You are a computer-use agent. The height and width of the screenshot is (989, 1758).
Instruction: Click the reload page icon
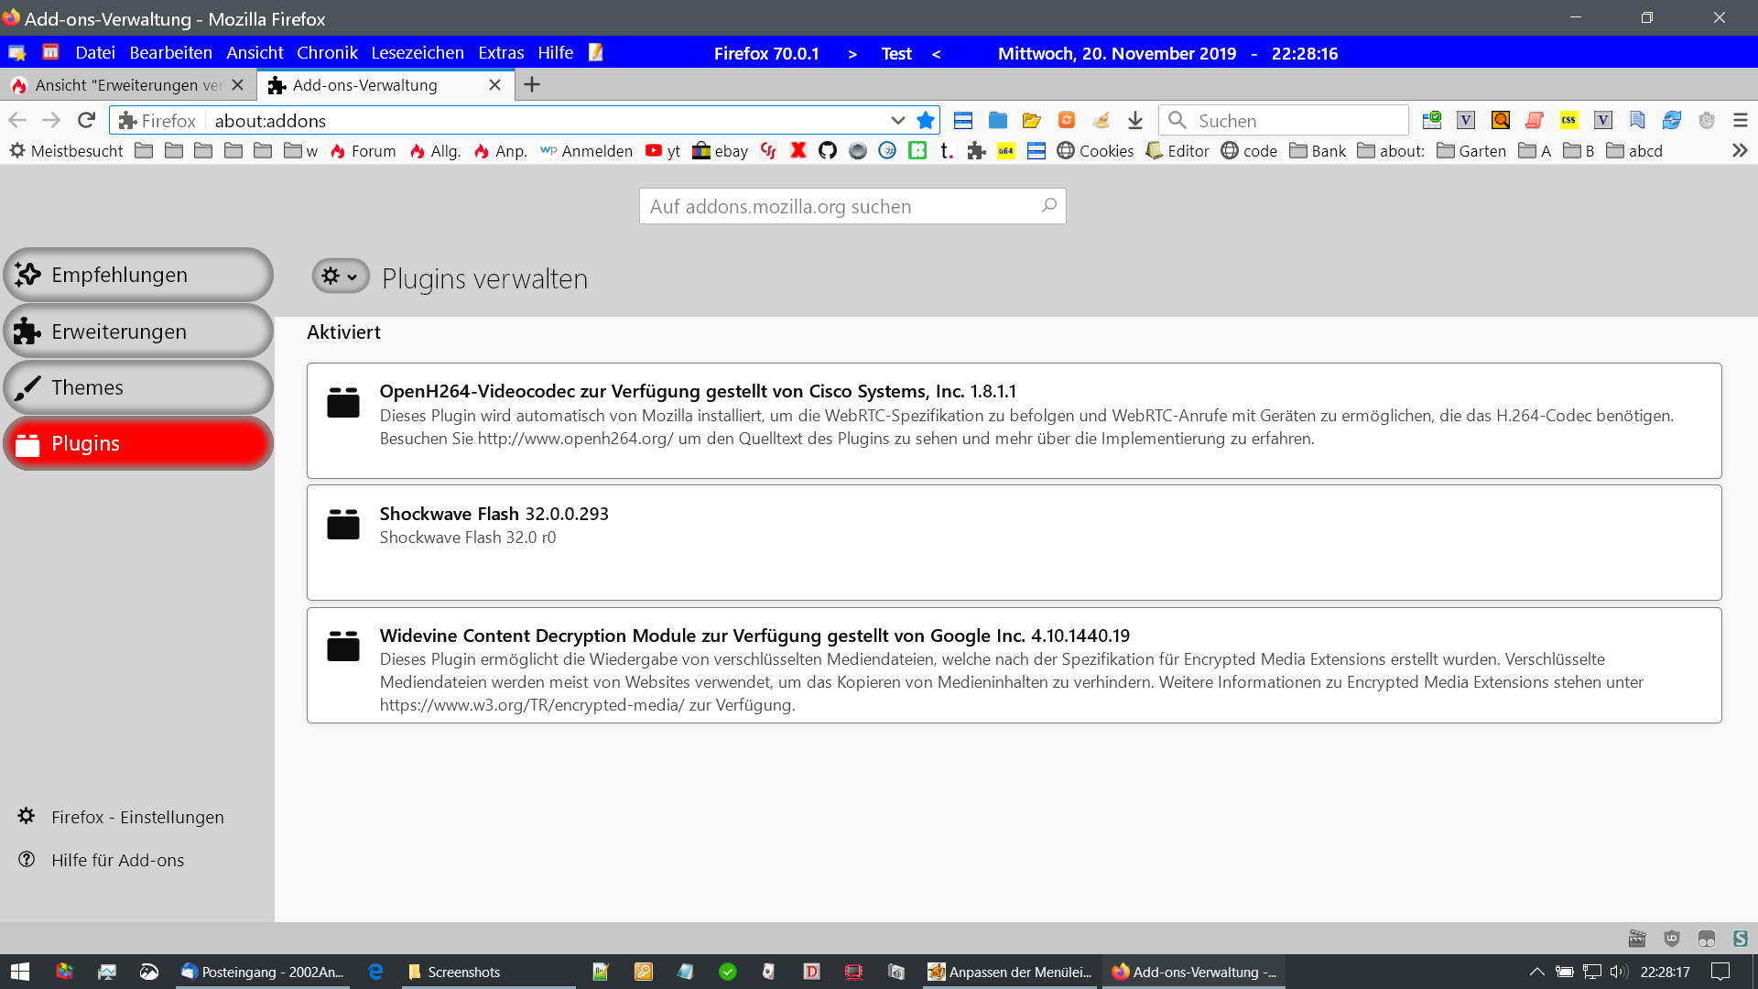[86, 120]
